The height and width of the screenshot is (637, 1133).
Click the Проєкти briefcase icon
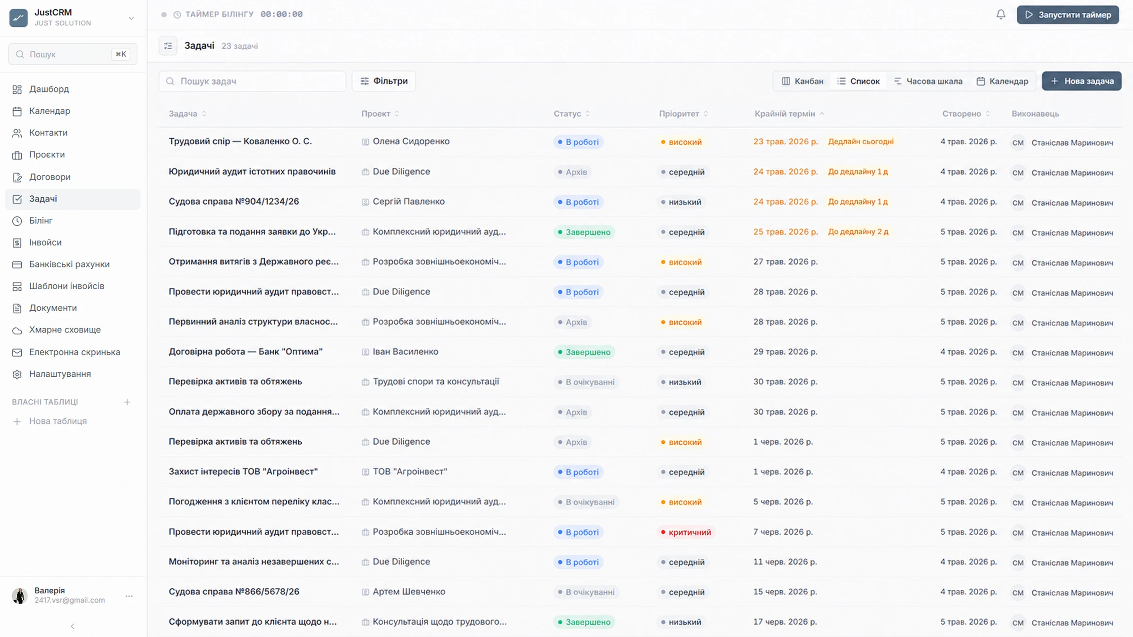[17, 155]
